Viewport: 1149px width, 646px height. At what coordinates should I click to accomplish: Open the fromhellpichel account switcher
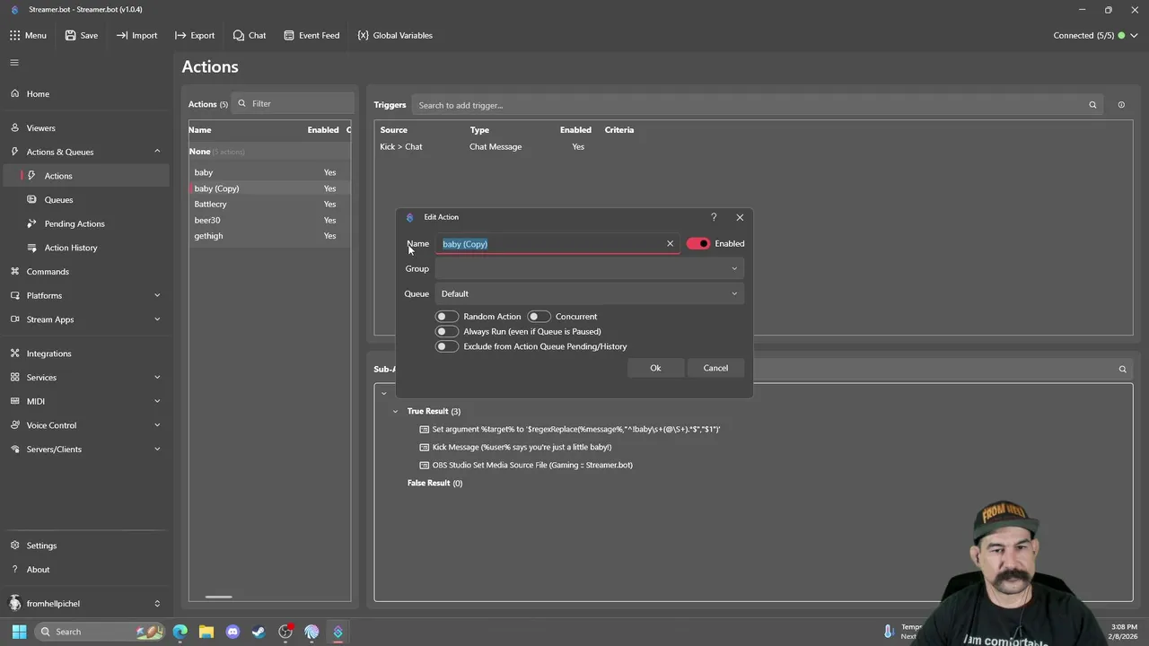(85, 603)
